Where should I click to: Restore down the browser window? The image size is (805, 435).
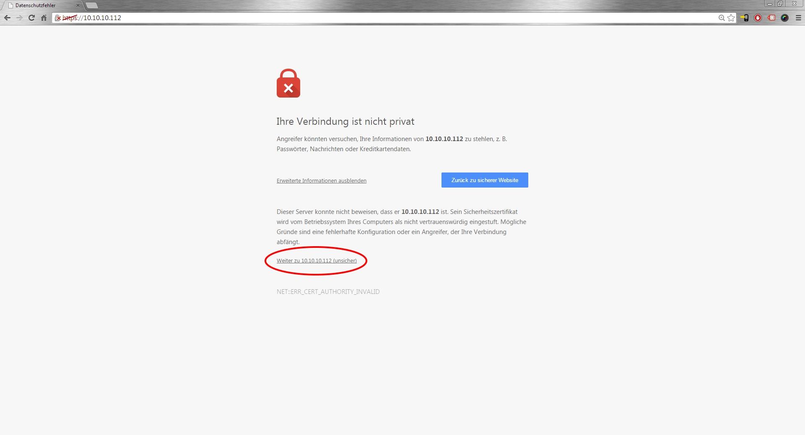(780, 4)
